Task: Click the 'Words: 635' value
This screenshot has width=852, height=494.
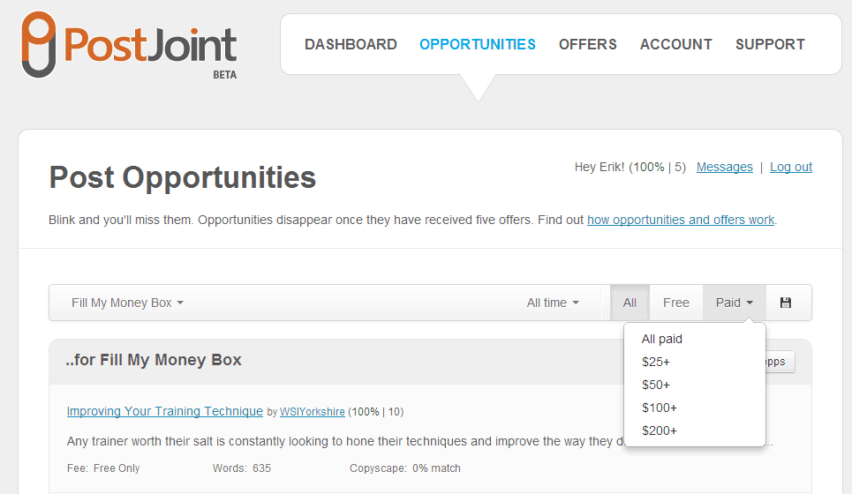Action: point(242,468)
